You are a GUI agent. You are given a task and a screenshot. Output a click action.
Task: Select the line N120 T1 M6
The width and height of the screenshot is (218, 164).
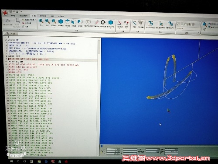(16, 62)
